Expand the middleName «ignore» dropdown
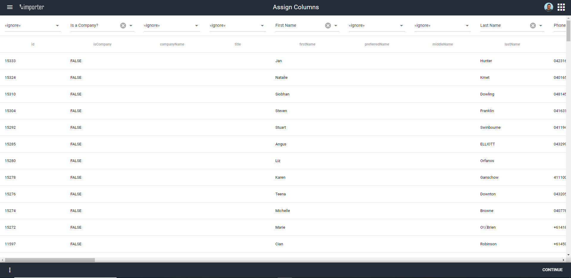Image resolution: width=571 pixels, height=278 pixels. pos(467,26)
